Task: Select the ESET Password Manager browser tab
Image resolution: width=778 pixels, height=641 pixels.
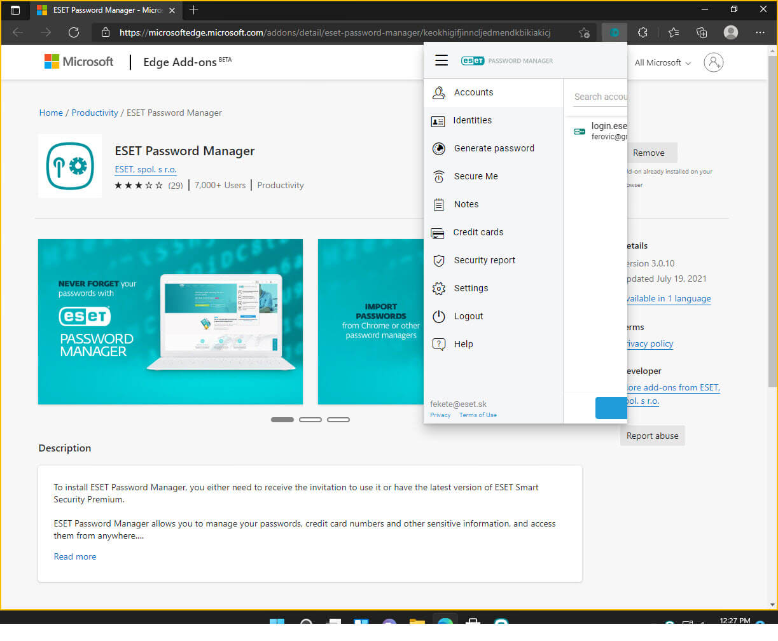Action: click(x=106, y=10)
